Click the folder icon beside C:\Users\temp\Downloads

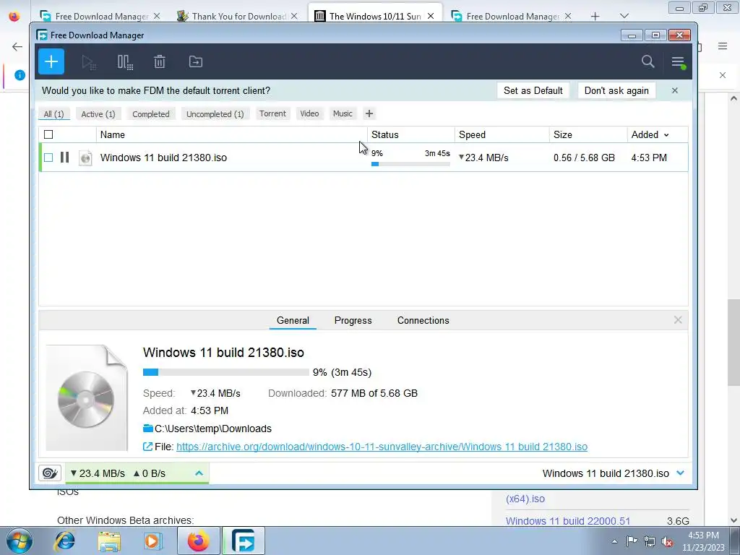click(147, 428)
